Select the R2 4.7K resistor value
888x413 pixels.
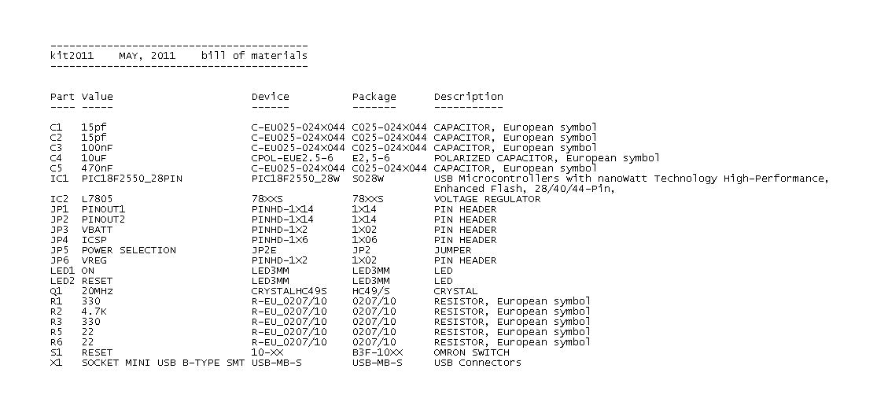click(x=94, y=312)
